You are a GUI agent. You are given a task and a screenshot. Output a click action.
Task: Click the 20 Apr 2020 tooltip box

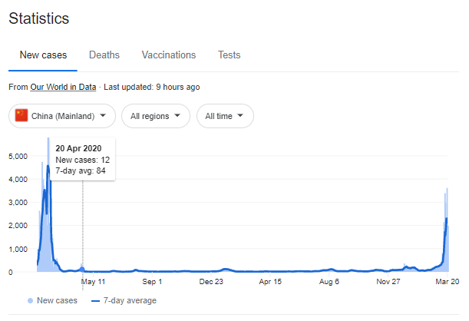(x=83, y=159)
